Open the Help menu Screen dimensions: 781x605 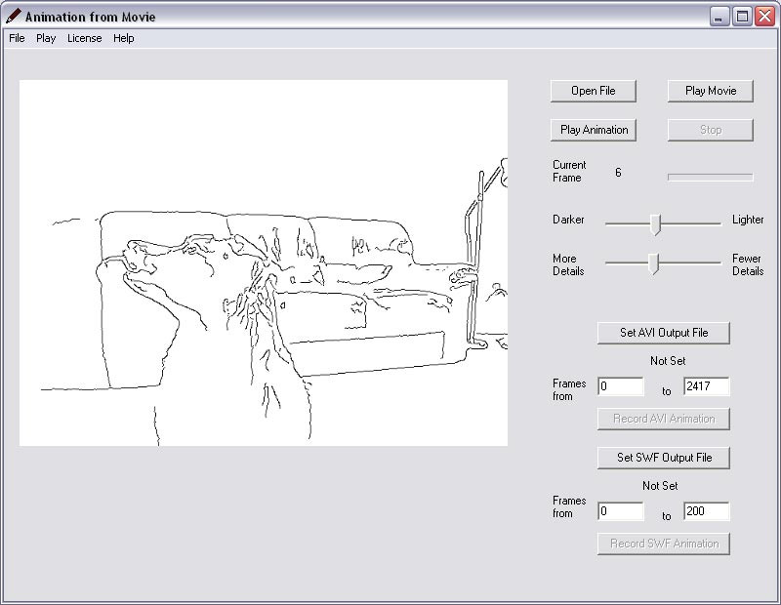(124, 38)
